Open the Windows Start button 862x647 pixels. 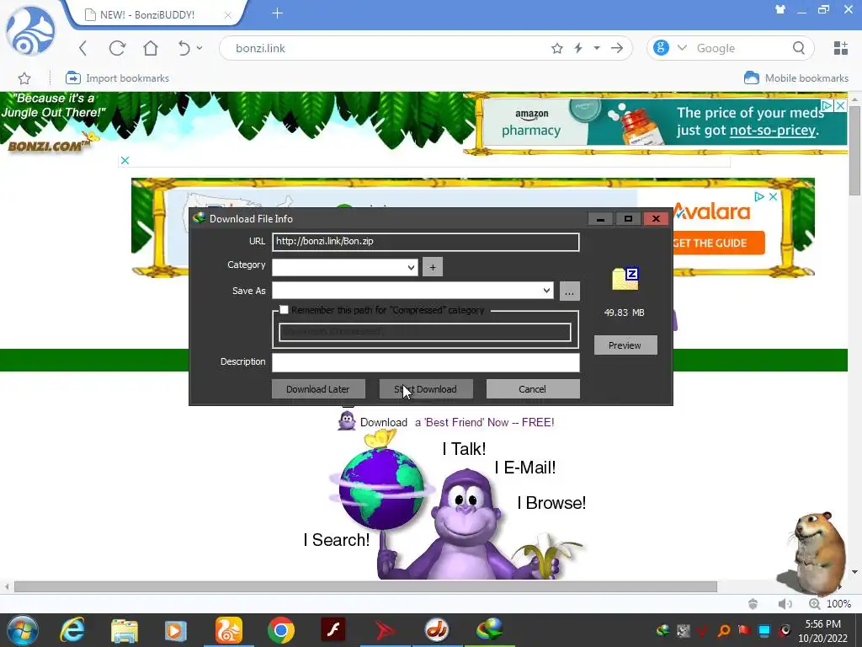(x=22, y=630)
